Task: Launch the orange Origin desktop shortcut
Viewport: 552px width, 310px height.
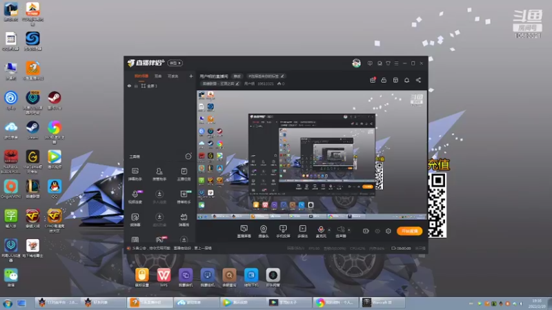Action: tap(11, 189)
